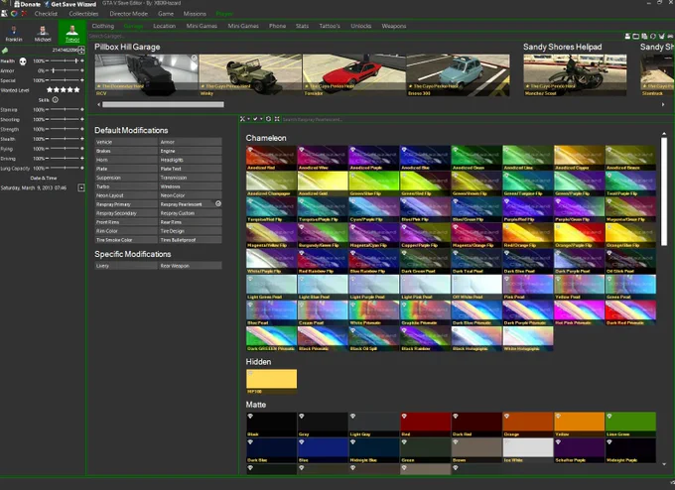Screen dimensions: 675x490
Task: Click the checkmark icon above the color list
Action: click(x=255, y=119)
